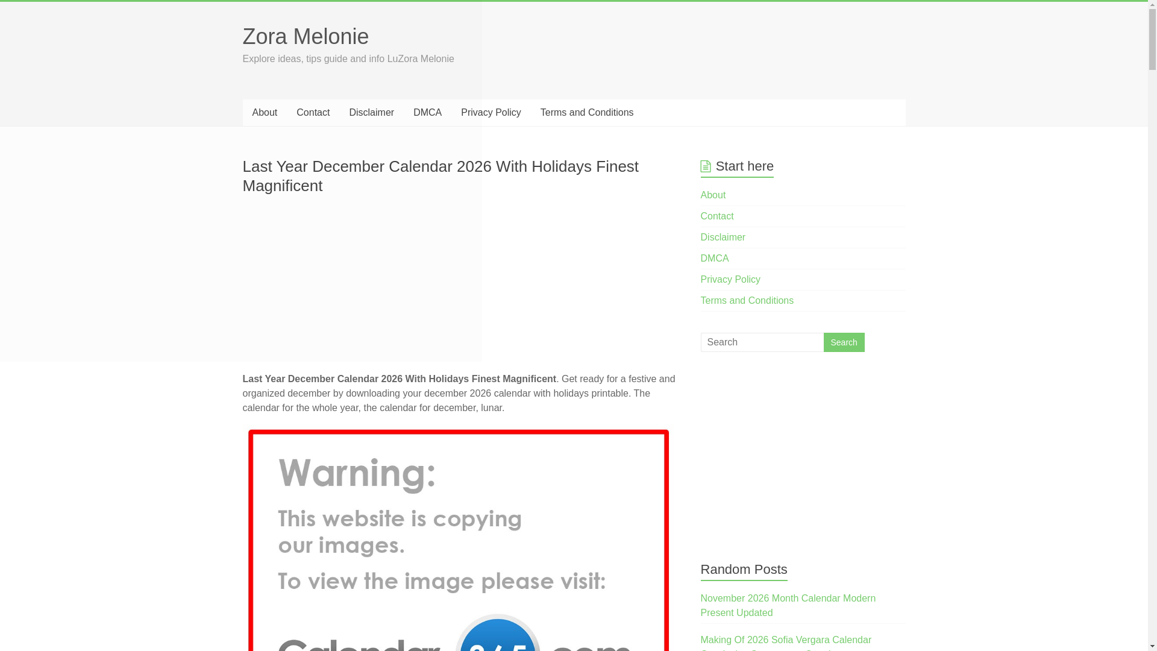The image size is (1157, 651).
Task: Click the site tagline text
Action: pos(348,59)
